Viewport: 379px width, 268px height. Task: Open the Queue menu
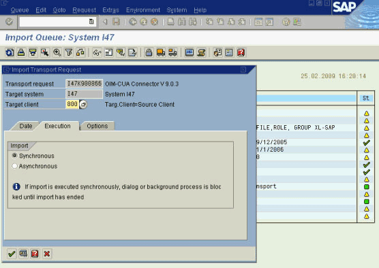coord(20,10)
